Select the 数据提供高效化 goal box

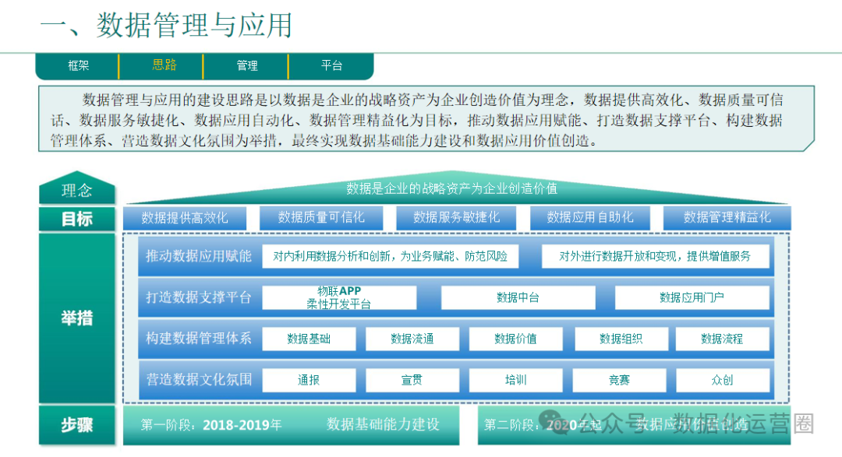pos(185,218)
